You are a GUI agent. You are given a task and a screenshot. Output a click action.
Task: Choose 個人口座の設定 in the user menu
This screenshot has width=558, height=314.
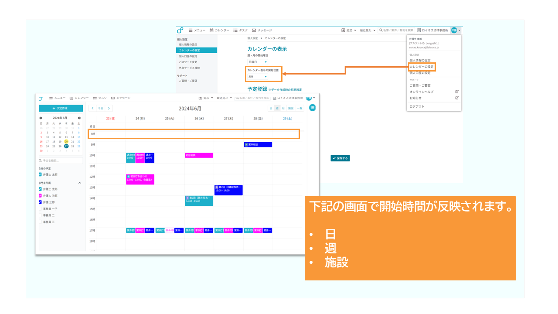(x=420, y=73)
